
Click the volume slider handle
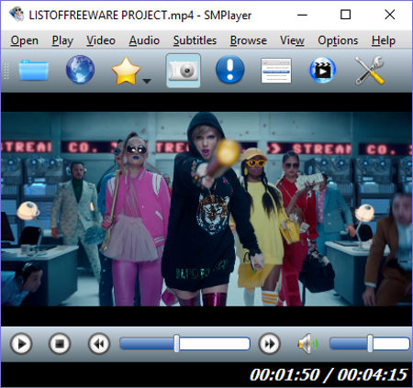(370, 343)
